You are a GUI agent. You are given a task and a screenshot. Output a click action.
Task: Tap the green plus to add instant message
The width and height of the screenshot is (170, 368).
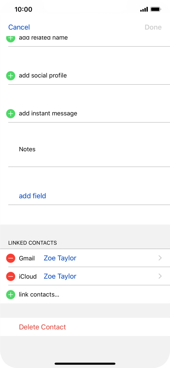pyautogui.click(x=10, y=113)
